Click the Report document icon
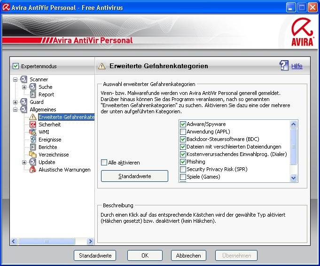Viewport: 320px width, 266px height. click(x=32, y=94)
